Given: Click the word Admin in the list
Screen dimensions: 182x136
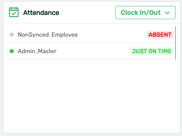Looking at the screenshot, I should 26,51.
